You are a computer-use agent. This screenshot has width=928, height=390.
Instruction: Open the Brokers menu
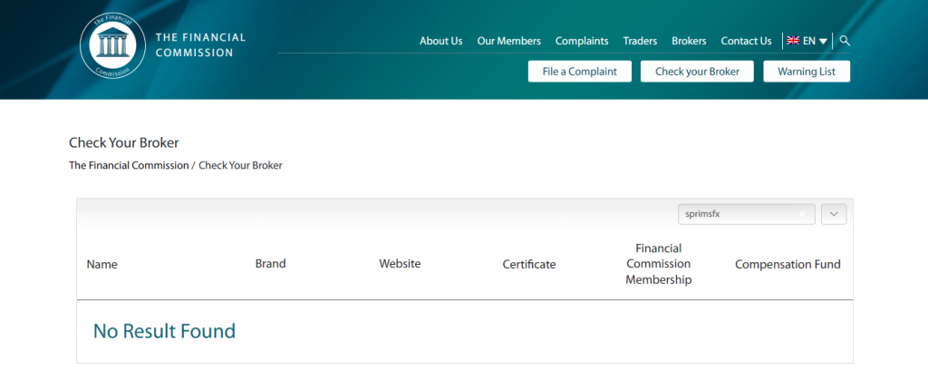[689, 41]
